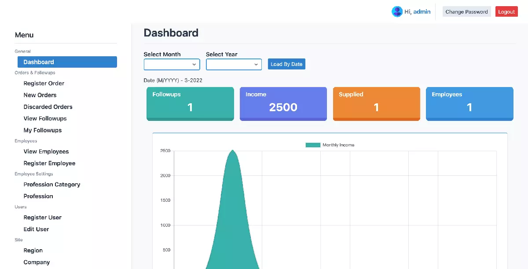
Task: Click the Load By Date button
Action: coord(286,64)
